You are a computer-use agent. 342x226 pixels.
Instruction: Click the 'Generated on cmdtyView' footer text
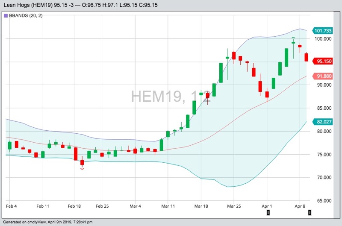[47, 222]
